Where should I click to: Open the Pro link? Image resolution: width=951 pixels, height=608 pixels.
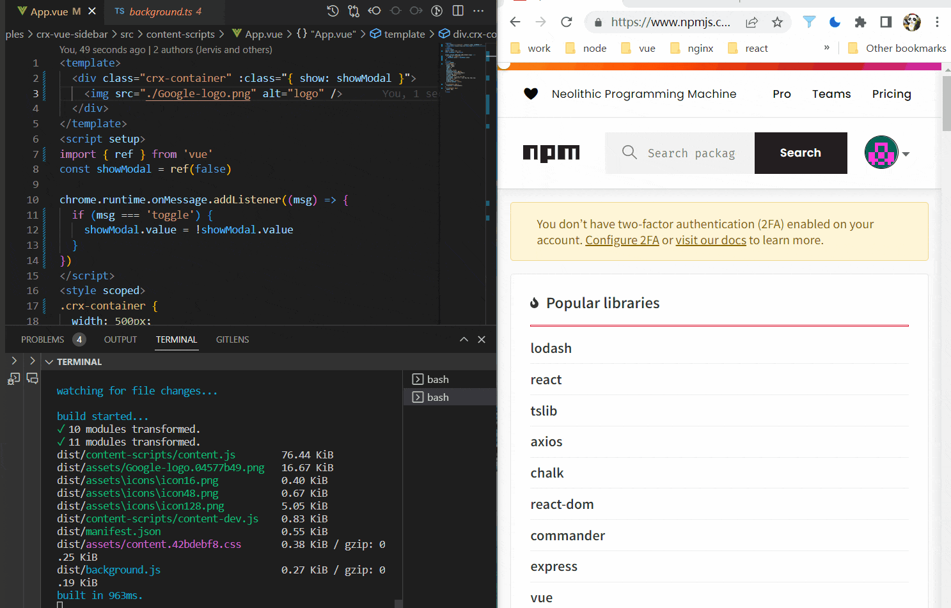tap(782, 94)
